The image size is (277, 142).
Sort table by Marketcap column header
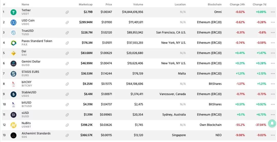pyautogui.click(x=85, y=5)
